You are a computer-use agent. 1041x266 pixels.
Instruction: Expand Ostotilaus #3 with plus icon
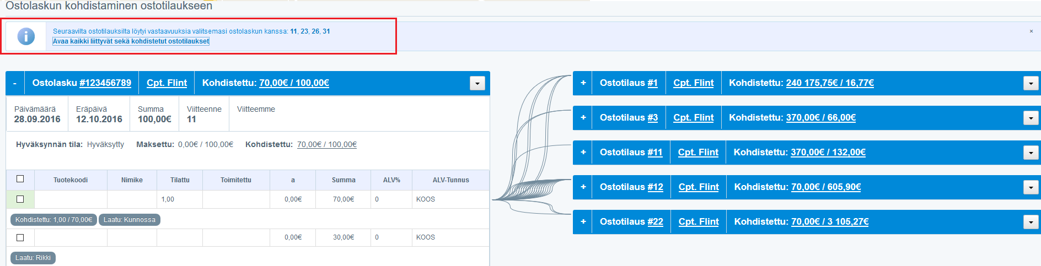point(583,118)
